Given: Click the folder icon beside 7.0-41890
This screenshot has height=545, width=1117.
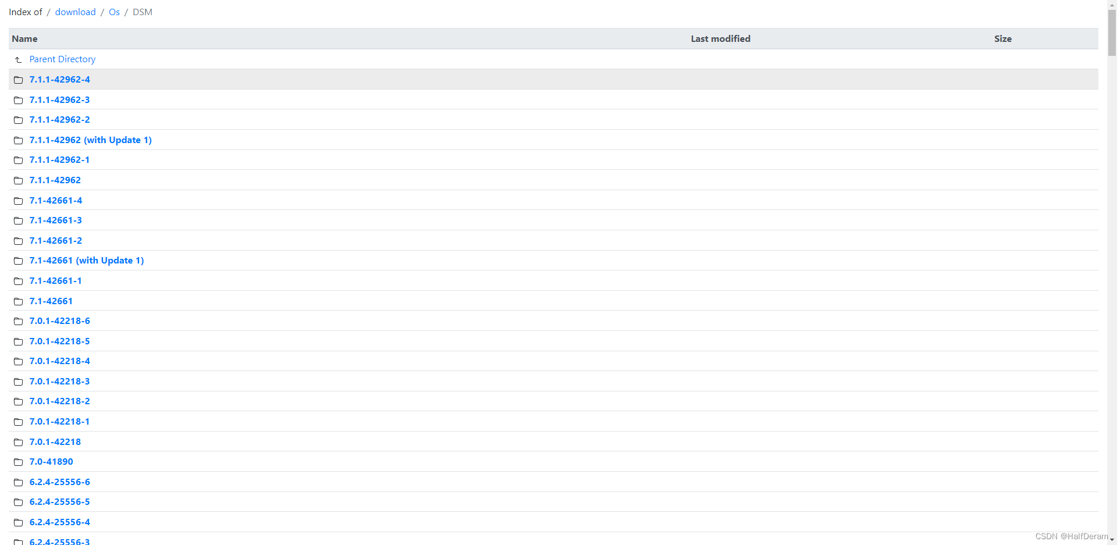Looking at the screenshot, I should (18, 462).
